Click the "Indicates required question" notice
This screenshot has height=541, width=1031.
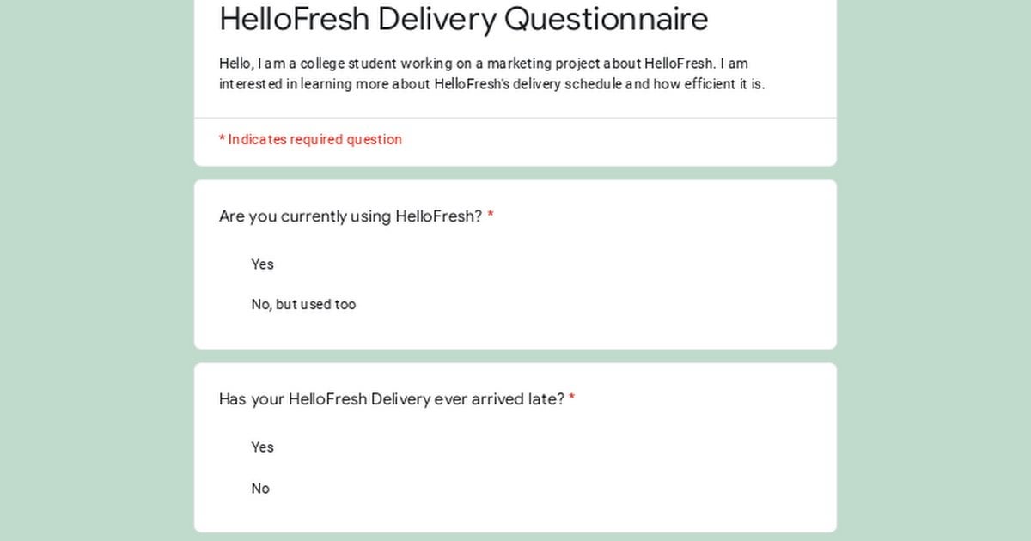(314, 140)
